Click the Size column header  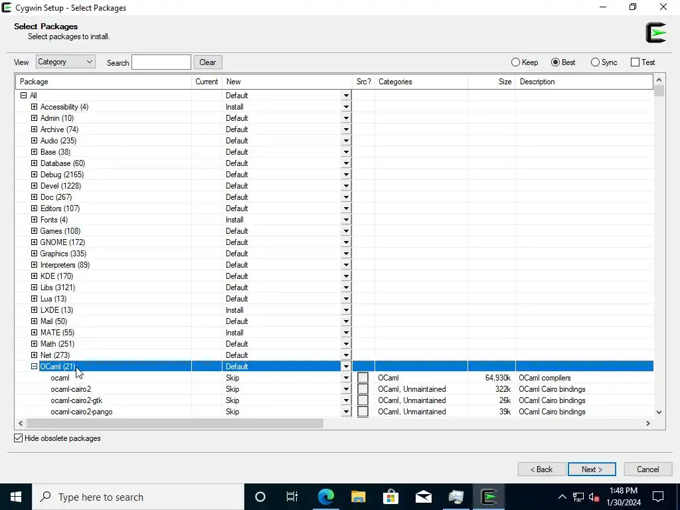tap(491, 82)
